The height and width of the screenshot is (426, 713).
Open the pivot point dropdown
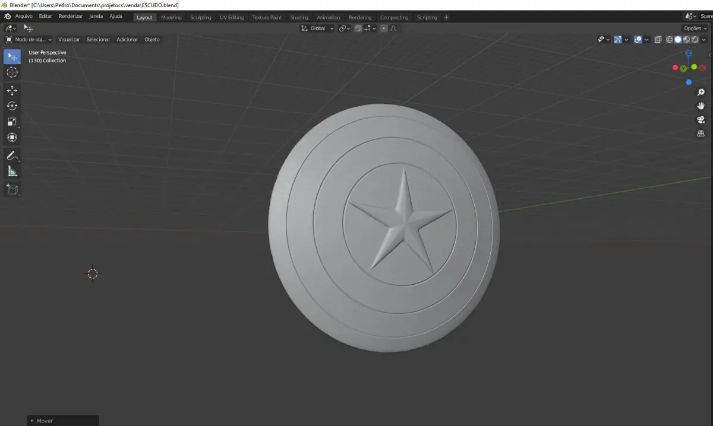pos(345,28)
